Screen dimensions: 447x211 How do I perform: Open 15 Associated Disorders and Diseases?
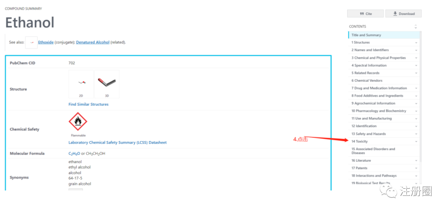373,151
